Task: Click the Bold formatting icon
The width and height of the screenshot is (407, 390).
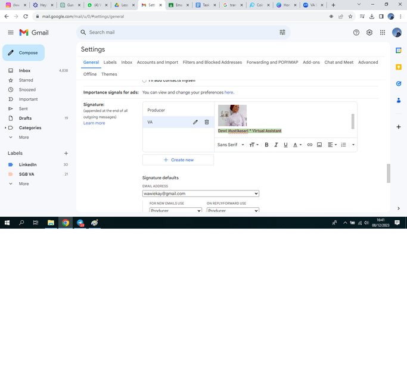Action: (266, 145)
